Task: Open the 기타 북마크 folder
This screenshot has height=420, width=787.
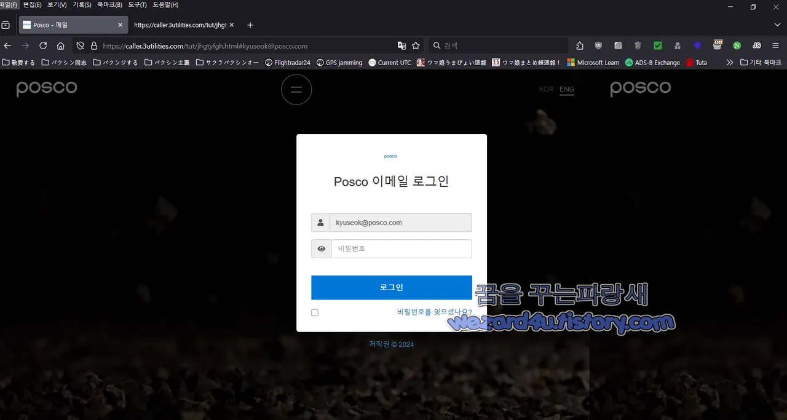Action: [761, 62]
